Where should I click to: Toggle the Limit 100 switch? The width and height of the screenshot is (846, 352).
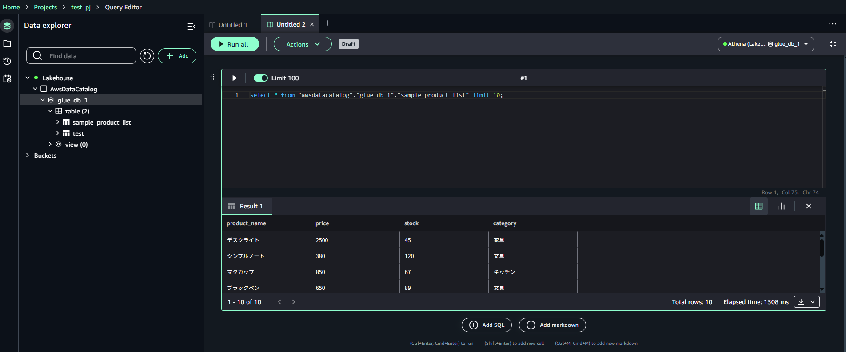260,78
